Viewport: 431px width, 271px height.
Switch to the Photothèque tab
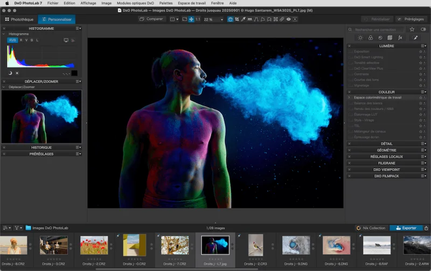pyautogui.click(x=19, y=19)
